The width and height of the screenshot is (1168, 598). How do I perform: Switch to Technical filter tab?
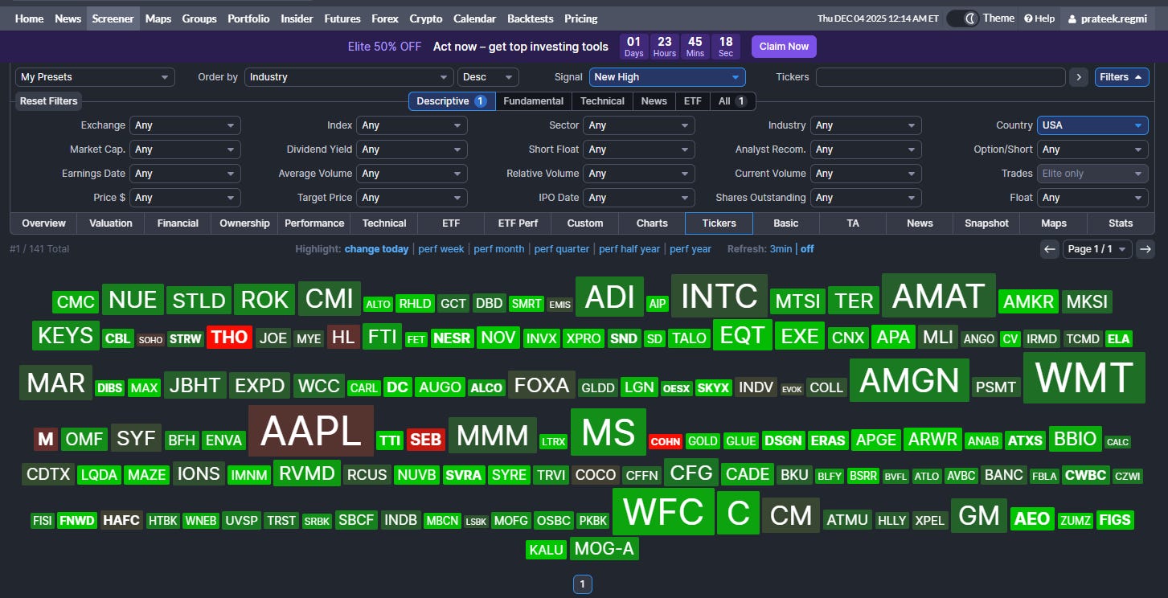pyautogui.click(x=602, y=101)
